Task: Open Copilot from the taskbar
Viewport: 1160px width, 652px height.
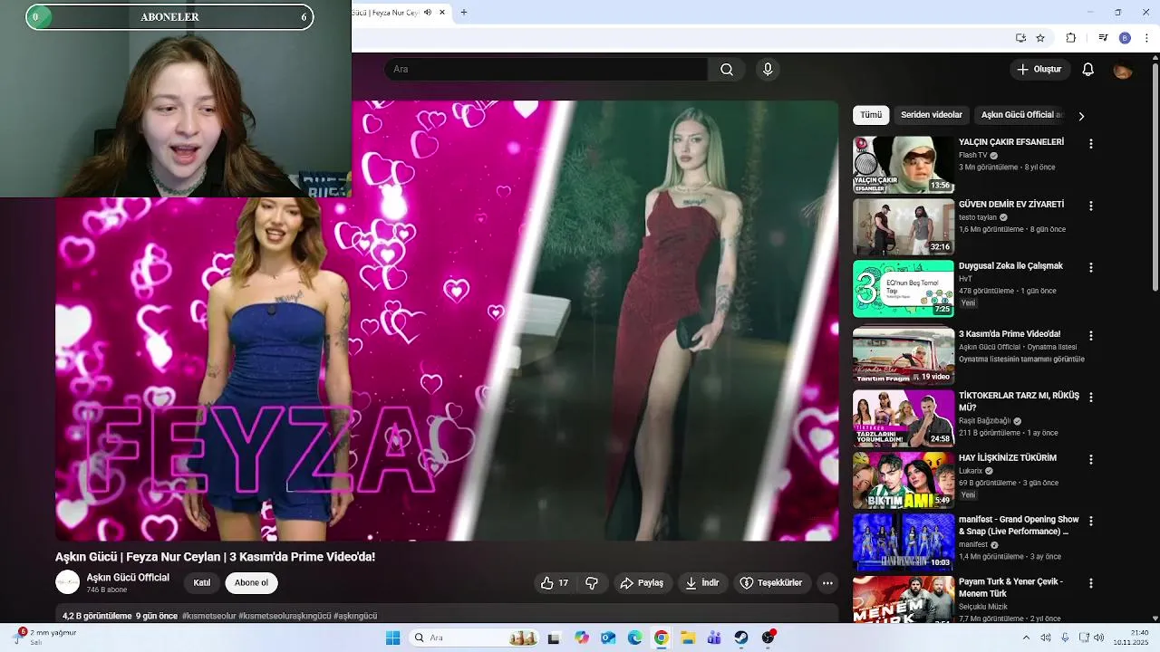Action: [582, 638]
